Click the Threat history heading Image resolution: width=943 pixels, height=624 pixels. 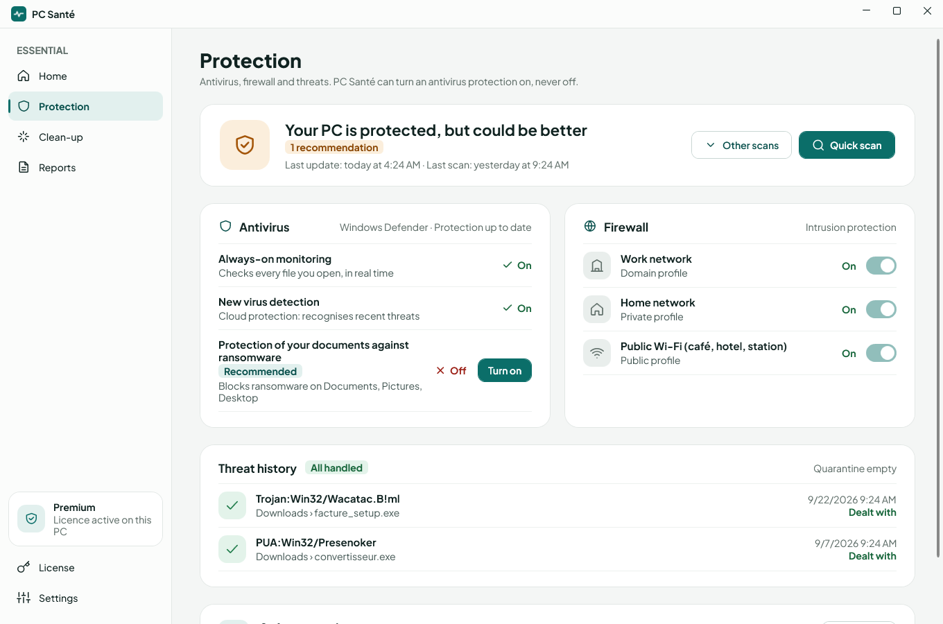click(x=257, y=469)
